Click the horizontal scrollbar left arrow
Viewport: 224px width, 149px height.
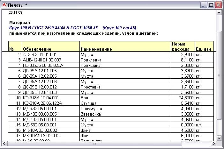point(4,143)
